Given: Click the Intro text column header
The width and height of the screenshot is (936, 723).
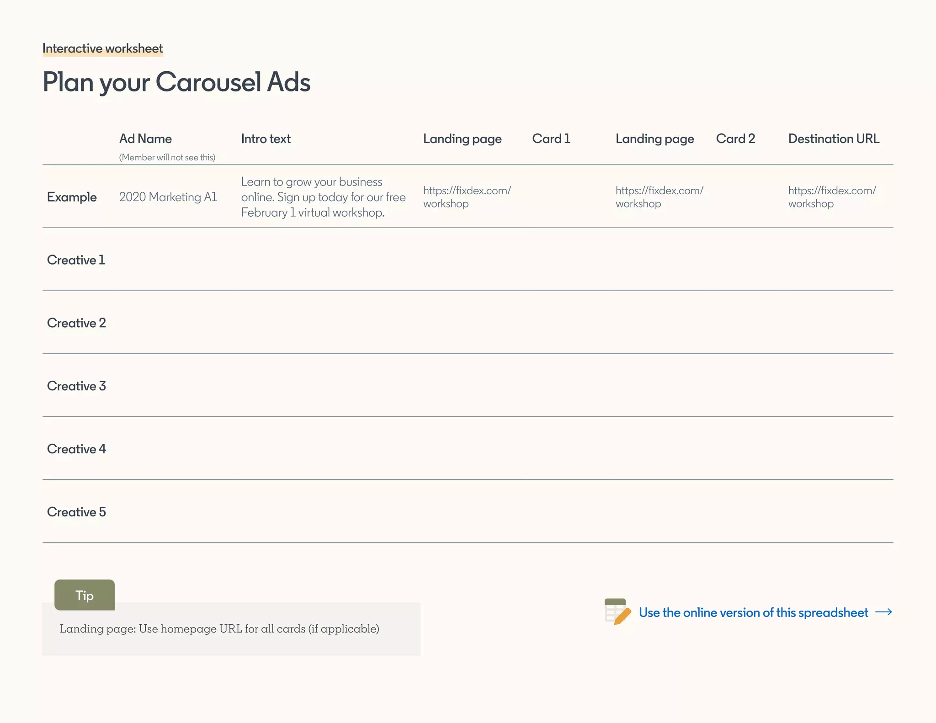Looking at the screenshot, I should (x=266, y=138).
